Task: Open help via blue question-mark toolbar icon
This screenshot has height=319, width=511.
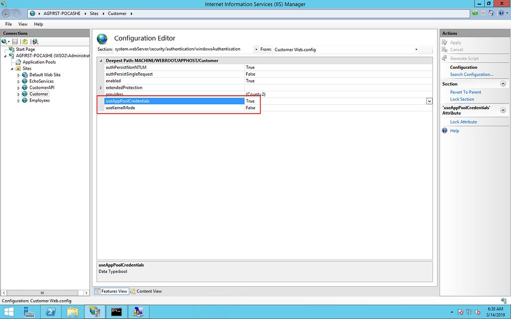Action: coord(501,13)
